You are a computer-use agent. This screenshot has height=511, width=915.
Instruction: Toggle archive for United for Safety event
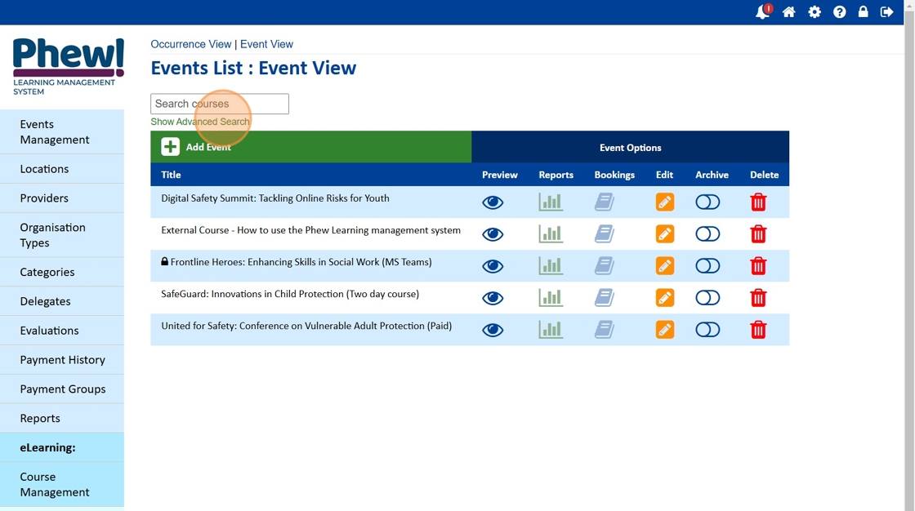click(x=707, y=330)
